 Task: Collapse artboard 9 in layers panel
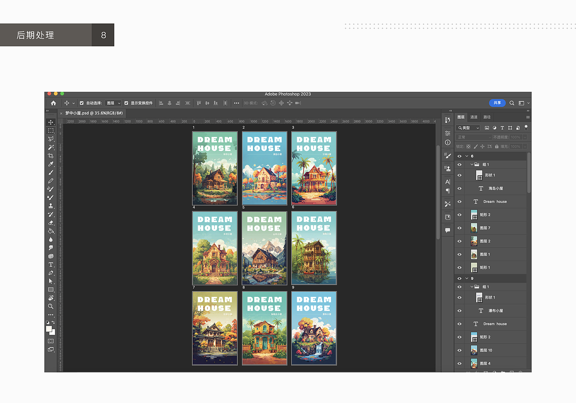point(467,278)
